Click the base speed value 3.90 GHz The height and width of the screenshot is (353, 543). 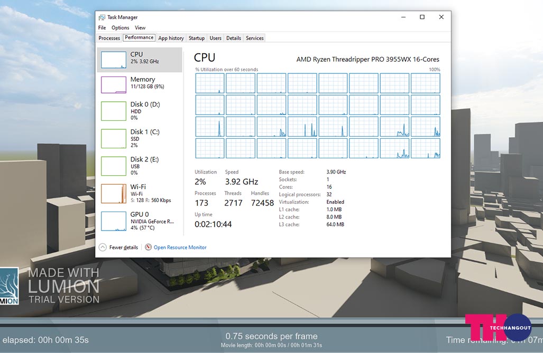[x=336, y=172]
